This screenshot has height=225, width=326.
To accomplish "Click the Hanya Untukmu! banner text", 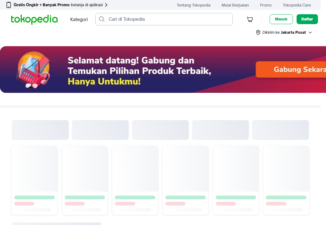I will (104, 81).
